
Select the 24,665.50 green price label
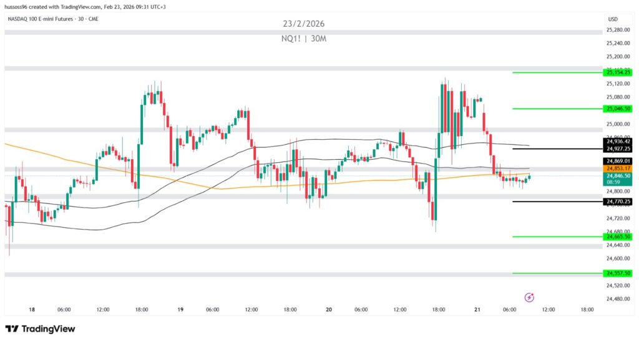coord(618,237)
